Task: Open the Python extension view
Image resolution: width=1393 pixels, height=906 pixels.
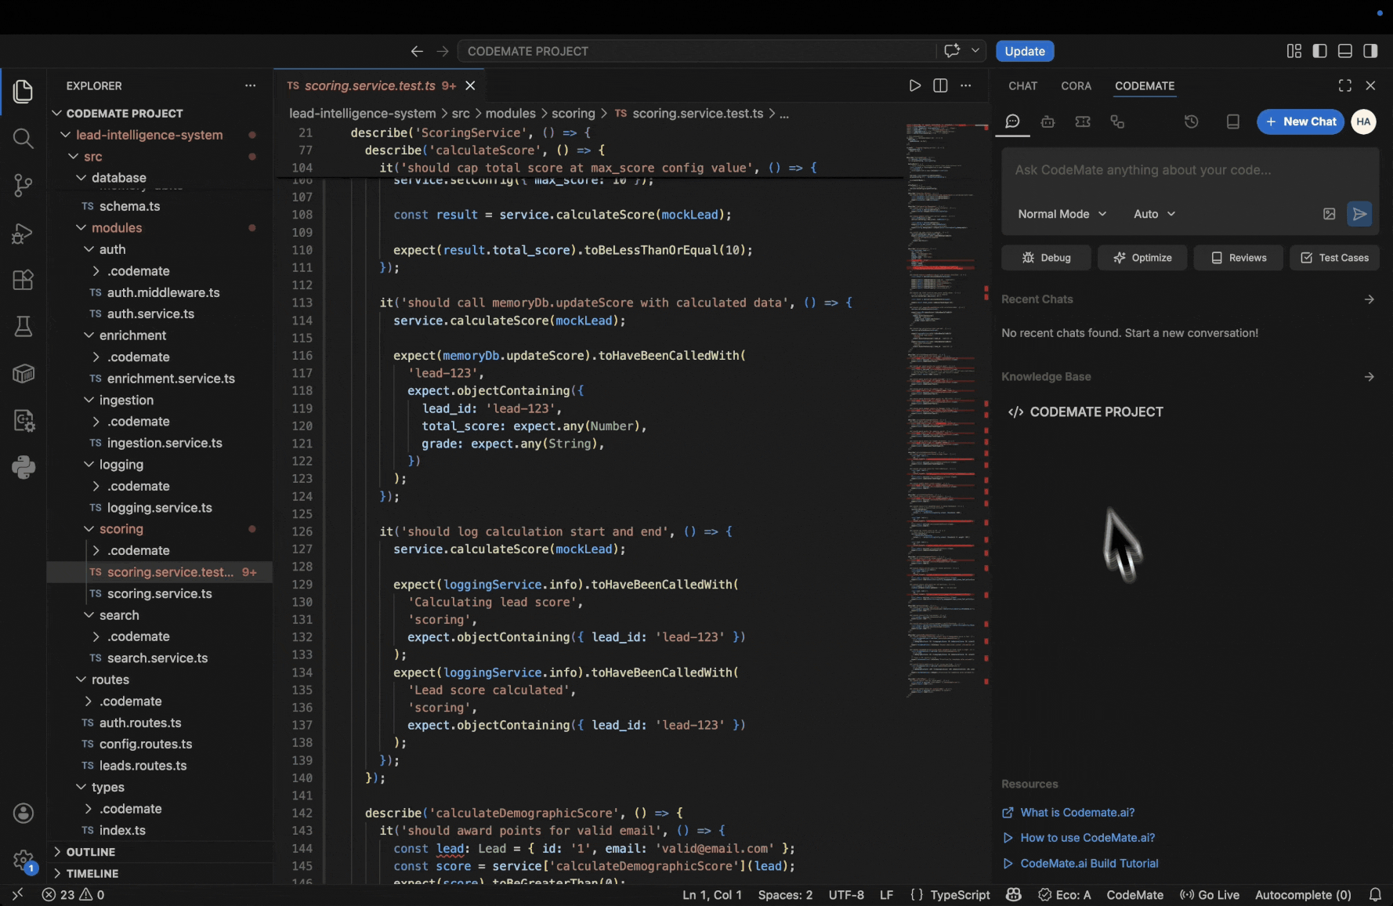Action: coord(24,467)
